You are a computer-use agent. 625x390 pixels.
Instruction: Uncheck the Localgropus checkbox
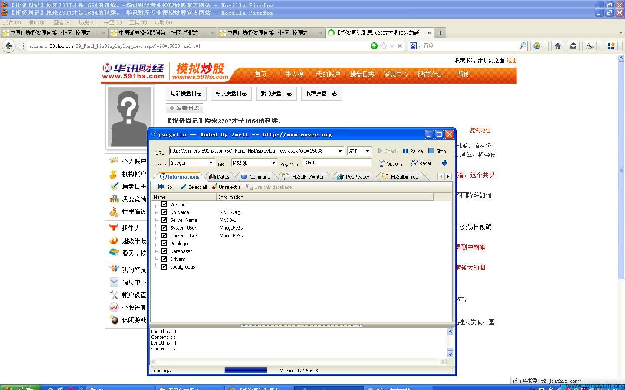tap(164, 266)
